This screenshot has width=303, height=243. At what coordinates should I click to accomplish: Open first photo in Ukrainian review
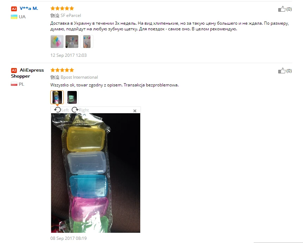tap(57, 41)
